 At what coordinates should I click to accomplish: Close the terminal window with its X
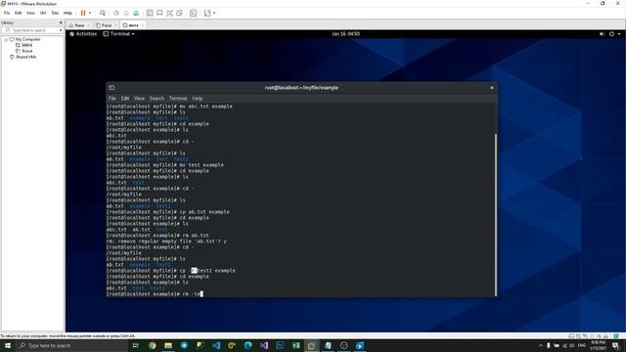click(x=492, y=88)
